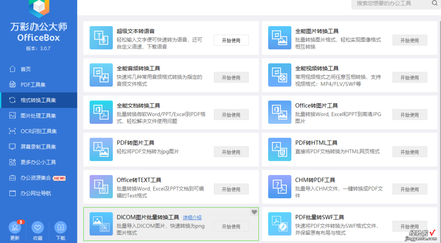Image resolution: width=441 pixels, height=243 pixels.
Task: Click the 全能图片转换工具 icon
Action: click(280, 38)
